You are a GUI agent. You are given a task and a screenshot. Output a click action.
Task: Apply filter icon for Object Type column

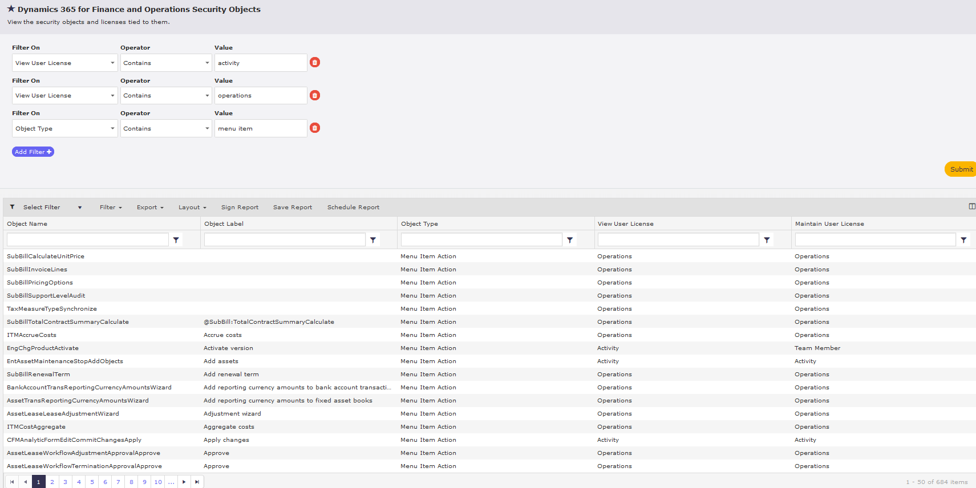[x=570, y=240]
